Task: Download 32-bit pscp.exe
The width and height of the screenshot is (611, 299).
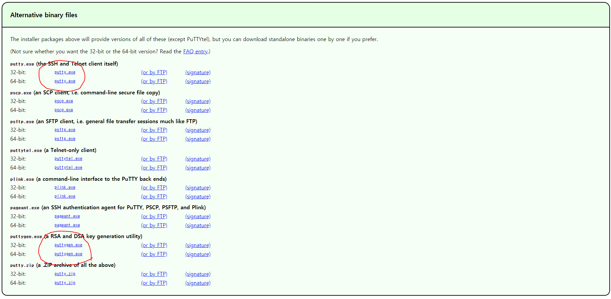Action: point(64,101)
